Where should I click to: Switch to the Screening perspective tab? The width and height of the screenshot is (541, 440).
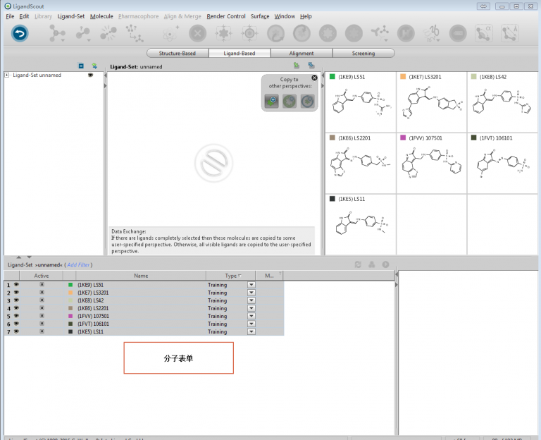pos(363,53)
